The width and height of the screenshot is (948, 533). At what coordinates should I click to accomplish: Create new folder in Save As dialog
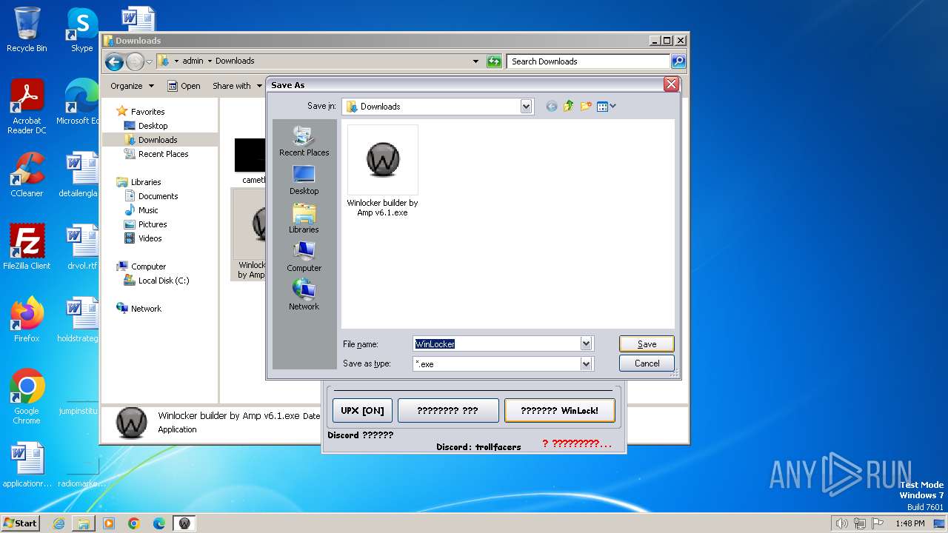tap(586, 107)
